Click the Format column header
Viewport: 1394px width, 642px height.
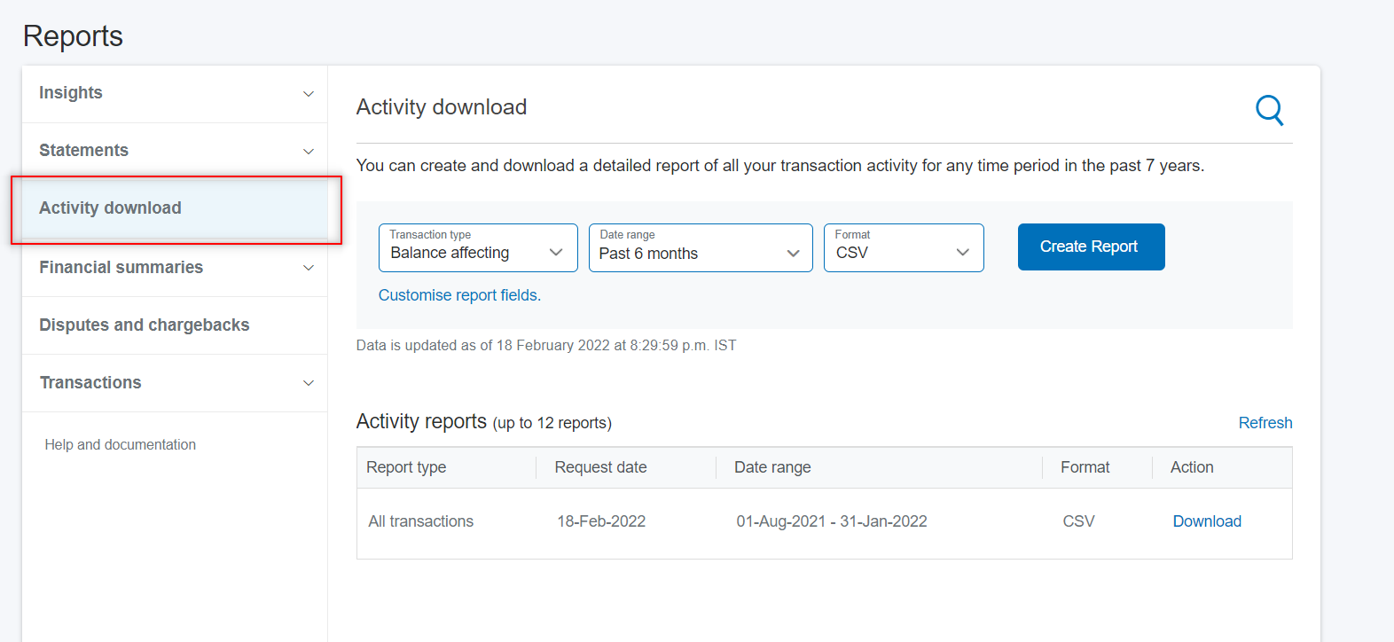(x=1085, y=467)
